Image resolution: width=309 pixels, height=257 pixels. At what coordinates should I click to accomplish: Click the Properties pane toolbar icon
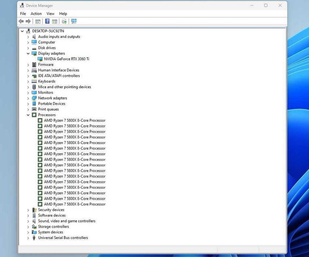(x=55, y=21)
